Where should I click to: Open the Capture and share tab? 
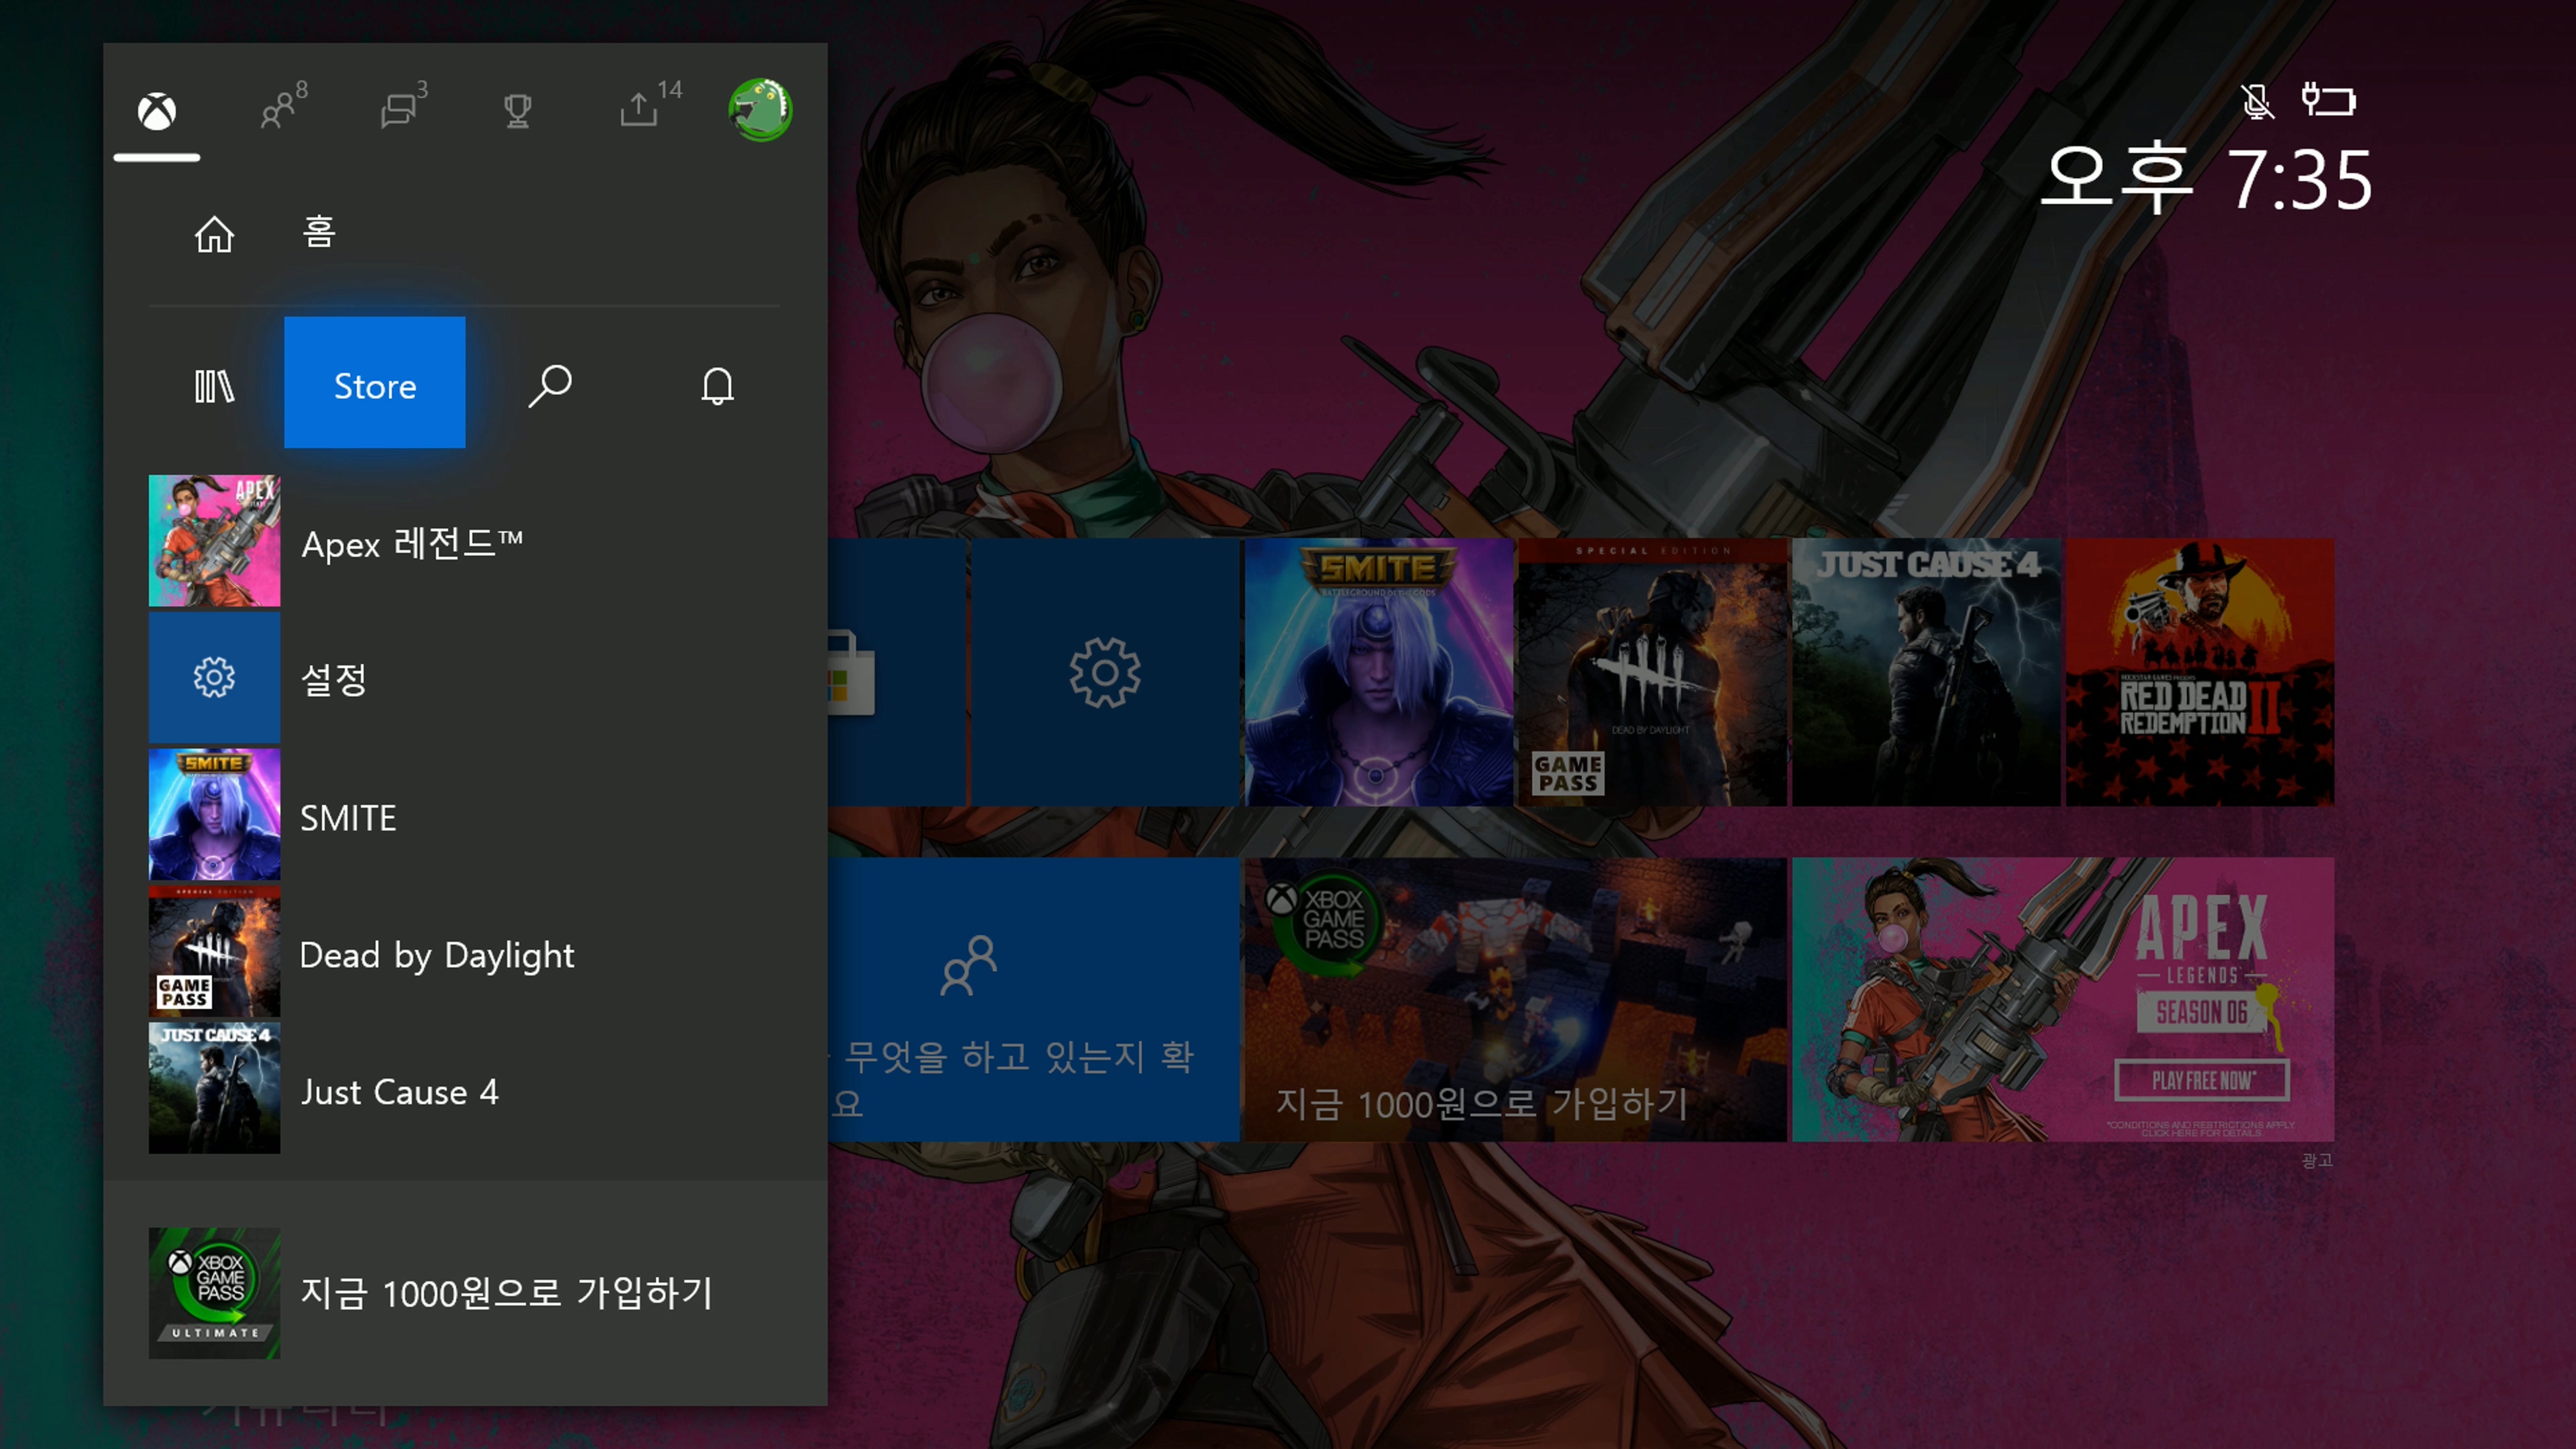tap(650, 104)
